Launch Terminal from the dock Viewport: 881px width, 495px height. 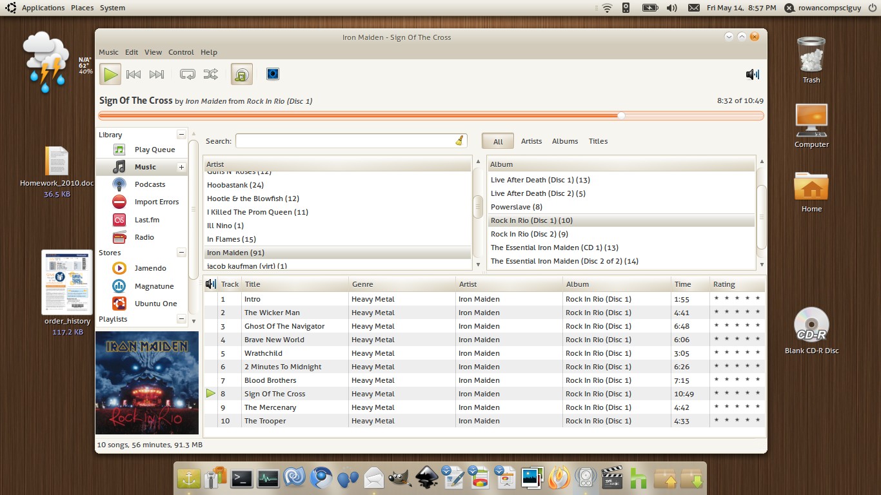(241, 478)
